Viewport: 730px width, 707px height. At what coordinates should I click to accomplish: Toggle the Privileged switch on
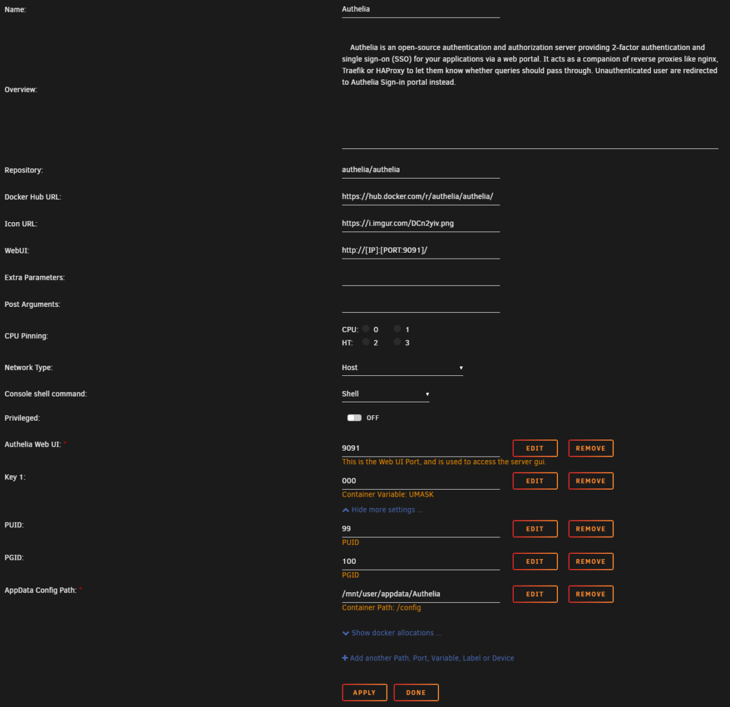354,417
